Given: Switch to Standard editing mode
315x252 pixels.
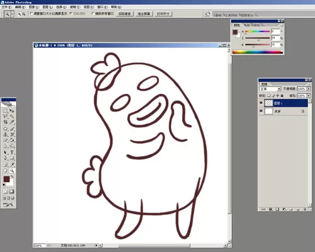Looking at the screenshot, I should point(6,192).
